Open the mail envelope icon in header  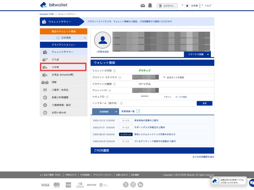coord(144,5)
